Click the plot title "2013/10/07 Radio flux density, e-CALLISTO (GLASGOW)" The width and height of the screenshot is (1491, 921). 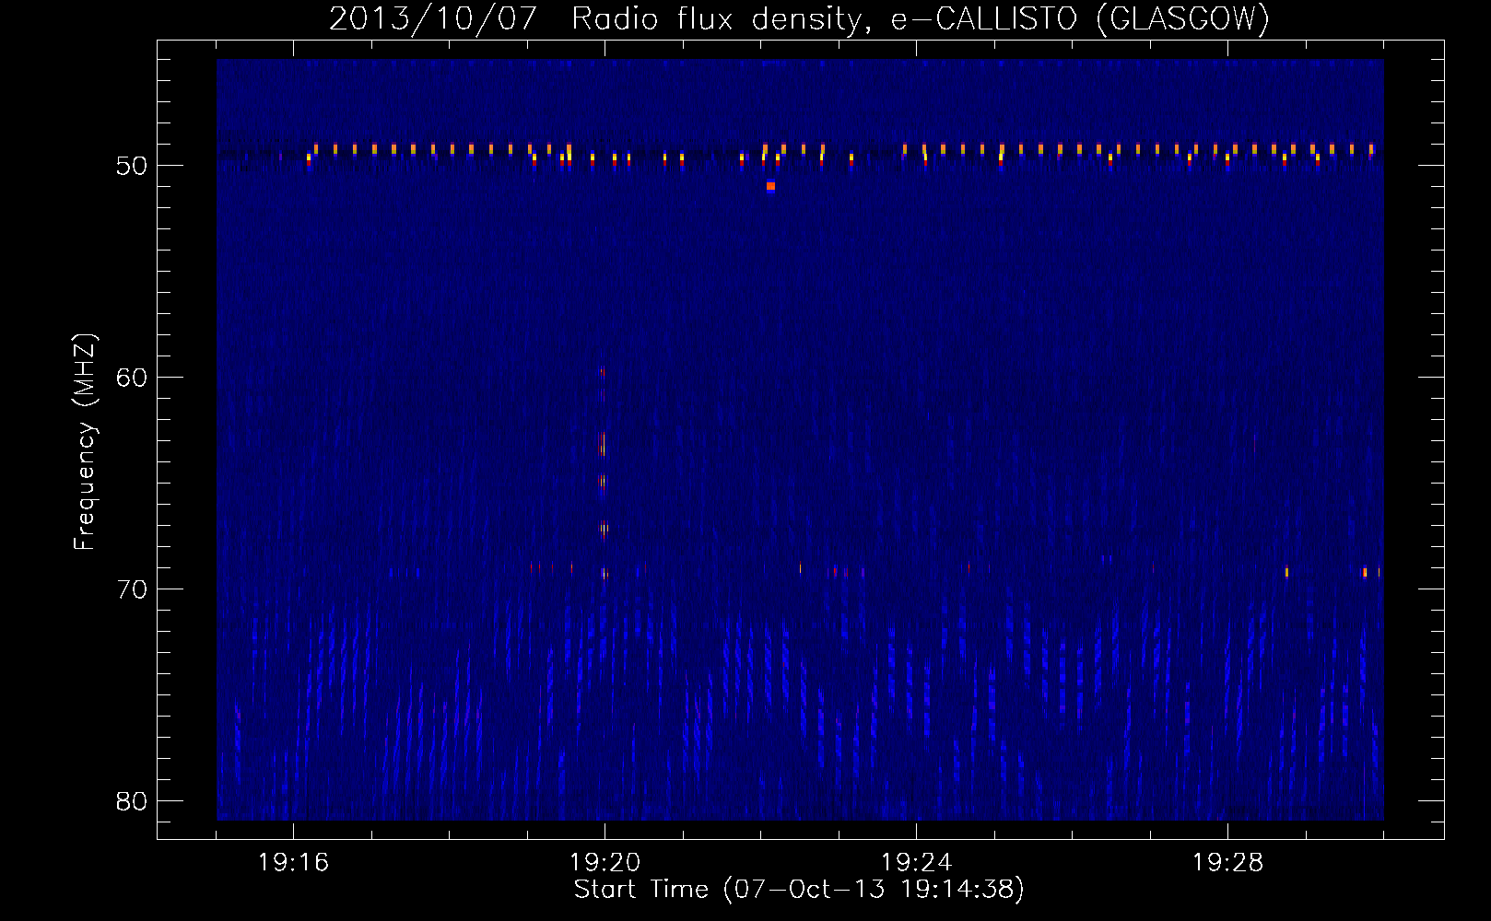pos(799,18)
